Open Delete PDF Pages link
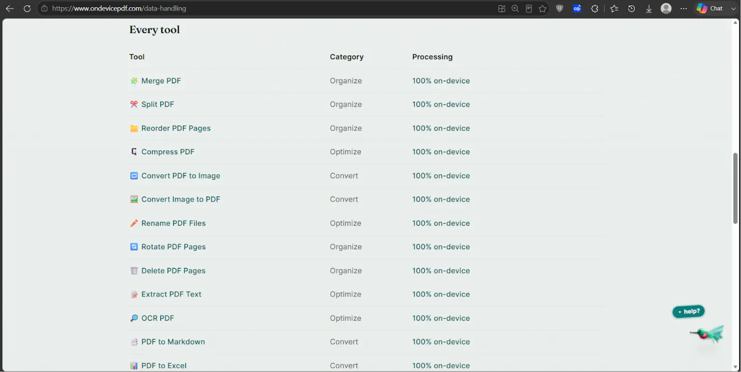The height and width of the screenshot is (372, 741). point(174,271)
